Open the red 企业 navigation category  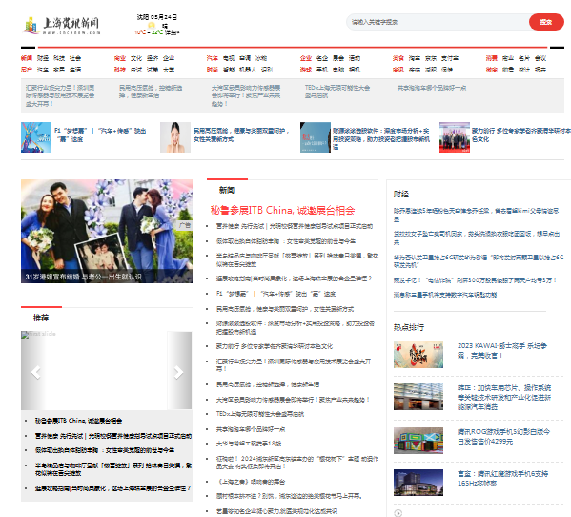[x=306, y=58]
